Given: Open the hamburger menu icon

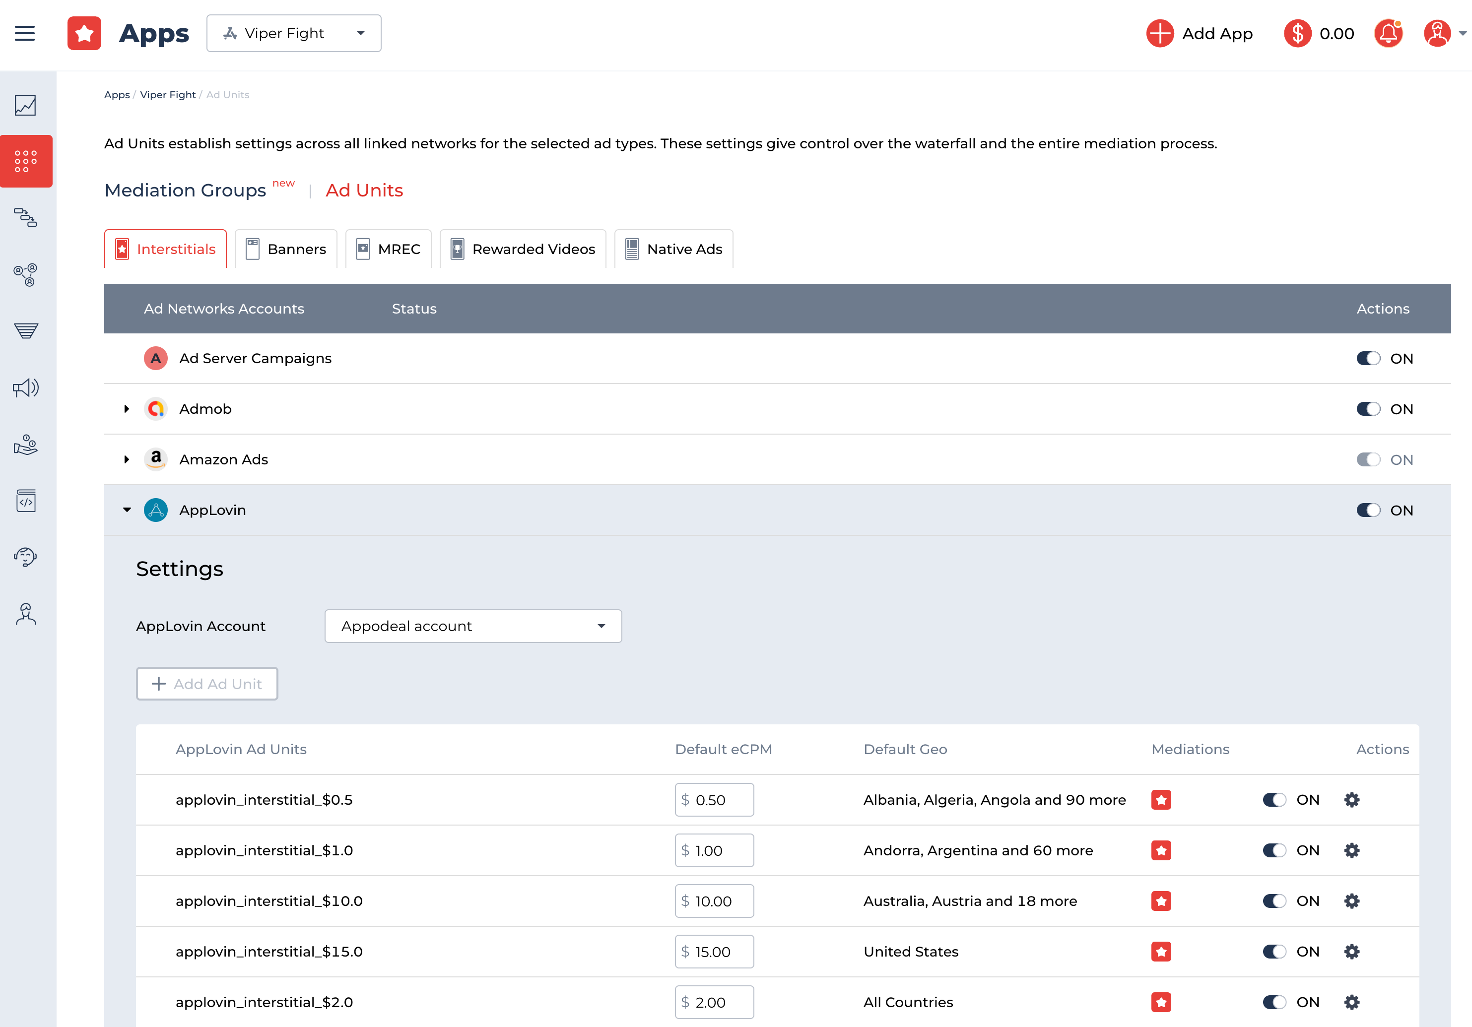Looking at the screenshot, I should click(x=25, y=33).
